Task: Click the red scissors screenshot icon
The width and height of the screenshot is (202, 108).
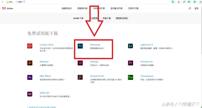Action: point(179,2)
